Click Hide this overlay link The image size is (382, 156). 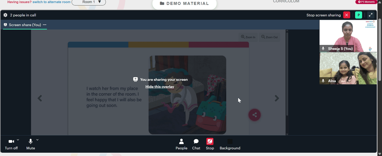click(160, 87)
